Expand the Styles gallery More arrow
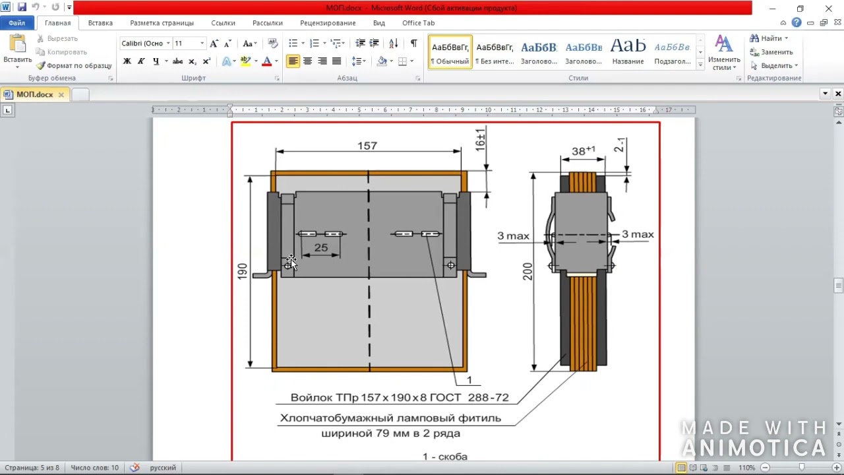This screenshot has width=844, height=475. (700, 64)
